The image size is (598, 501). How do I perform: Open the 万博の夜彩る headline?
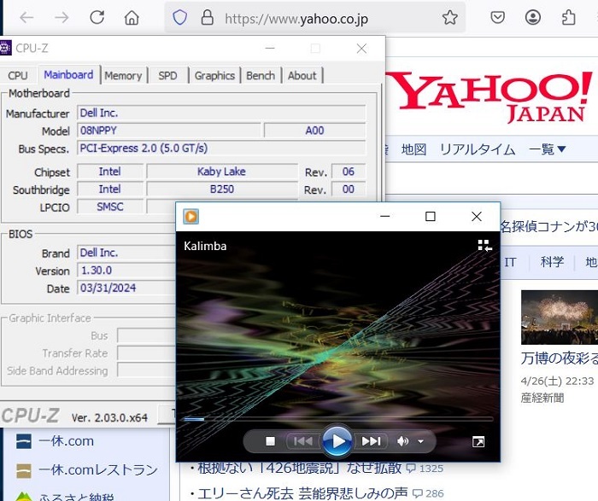pos(560,358)
